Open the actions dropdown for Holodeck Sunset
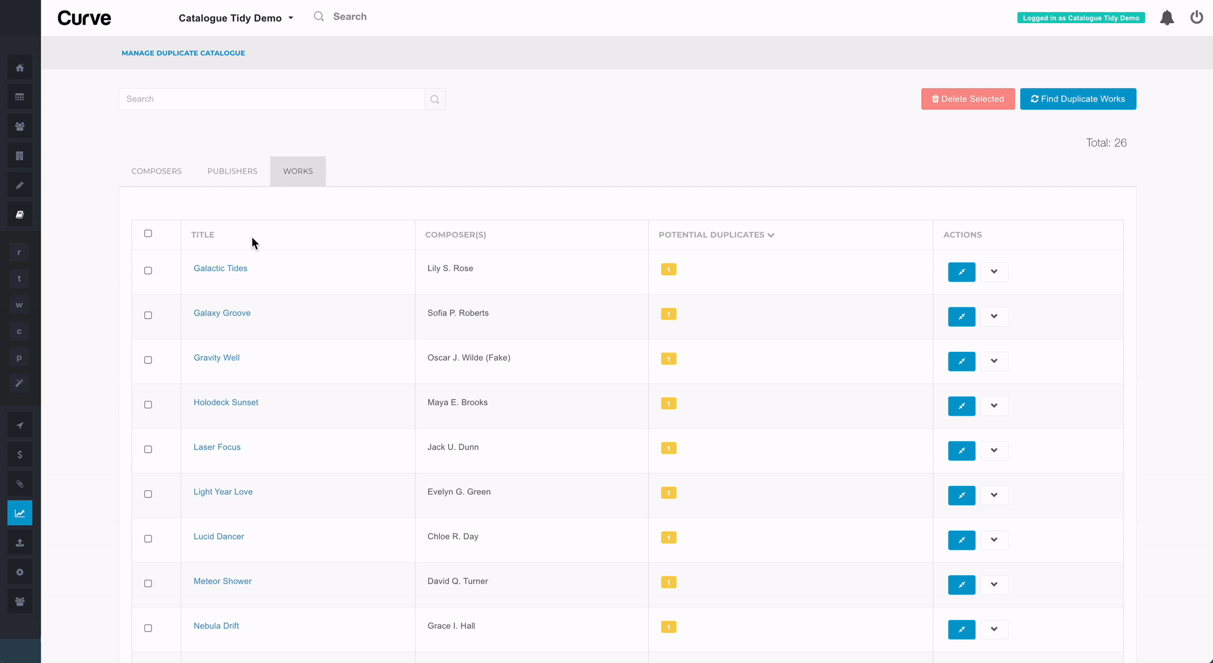 point(993,406)
